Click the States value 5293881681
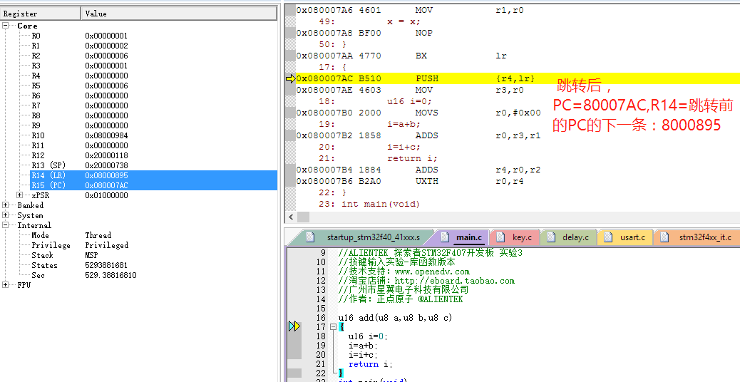Image resolution: width=740 pixels, height=382 pixels. 106,265
